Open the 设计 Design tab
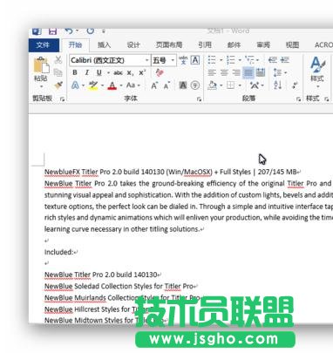 tap(133, 45)
